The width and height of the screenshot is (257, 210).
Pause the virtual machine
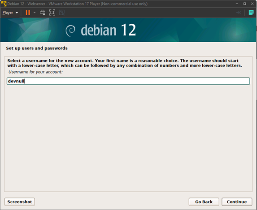click(28, 13)
